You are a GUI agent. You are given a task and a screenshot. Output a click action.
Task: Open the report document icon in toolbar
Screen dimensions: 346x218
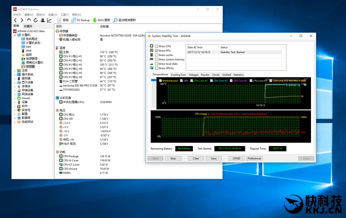click(x=60, y=20)
